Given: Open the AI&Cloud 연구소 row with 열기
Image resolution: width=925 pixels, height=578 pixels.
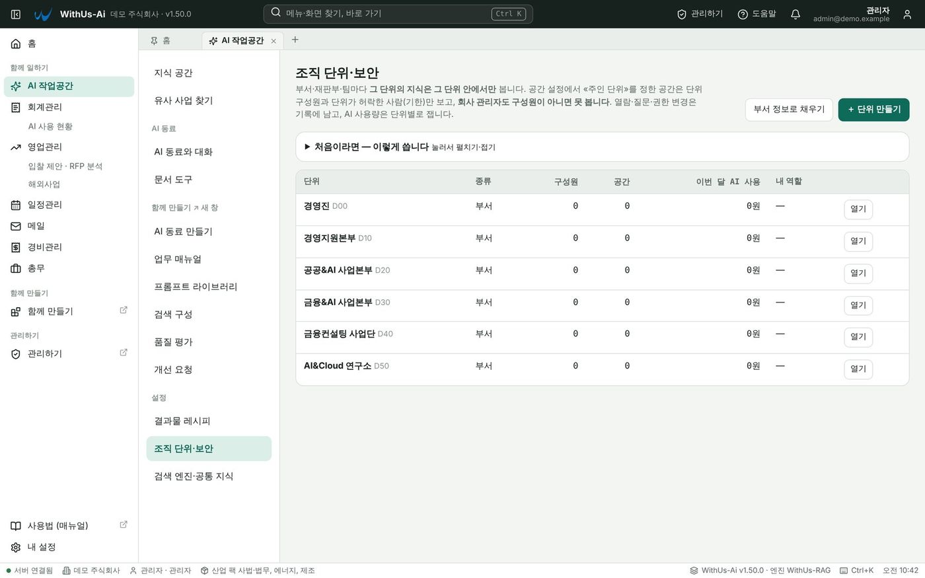Looking at the screenshot, I should pos(858,369).
